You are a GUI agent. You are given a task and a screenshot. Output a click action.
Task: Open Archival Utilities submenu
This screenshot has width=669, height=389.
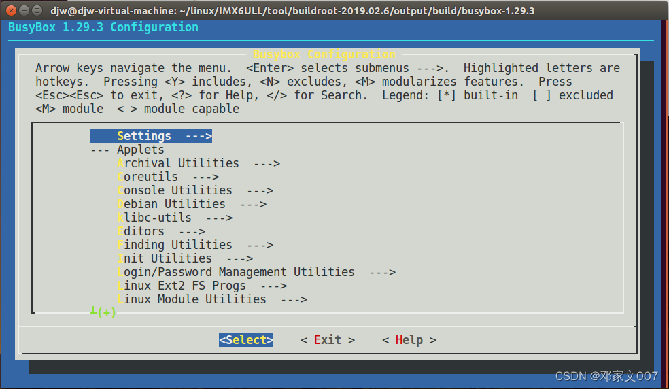coord(199,163)
